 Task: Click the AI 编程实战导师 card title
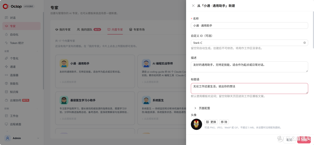tap(163, 63)
